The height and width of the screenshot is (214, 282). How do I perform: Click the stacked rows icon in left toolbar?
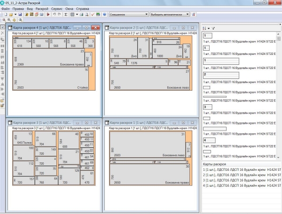click(2, 51)
